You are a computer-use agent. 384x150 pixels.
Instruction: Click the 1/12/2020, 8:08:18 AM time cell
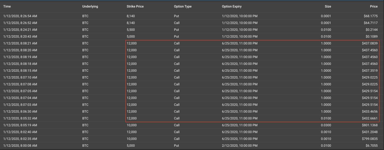[20, 64]
